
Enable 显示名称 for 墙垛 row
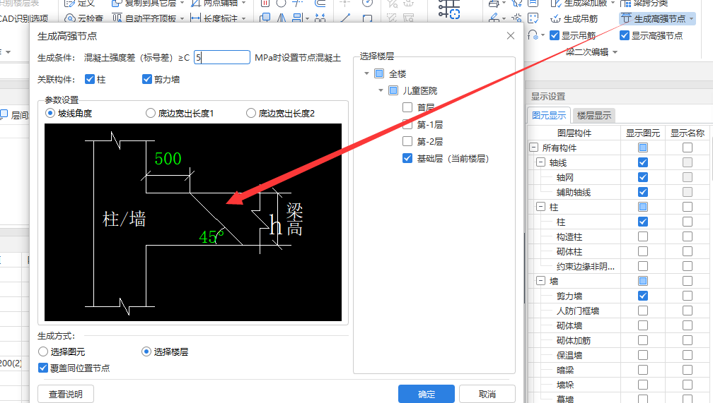[688, 385]
